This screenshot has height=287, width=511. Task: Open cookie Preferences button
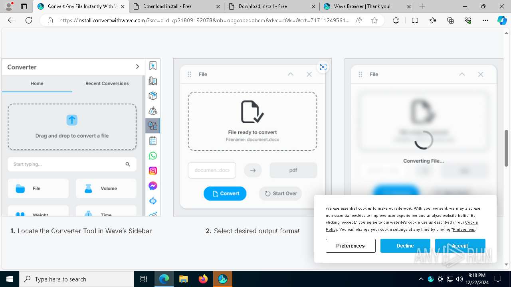351,246
